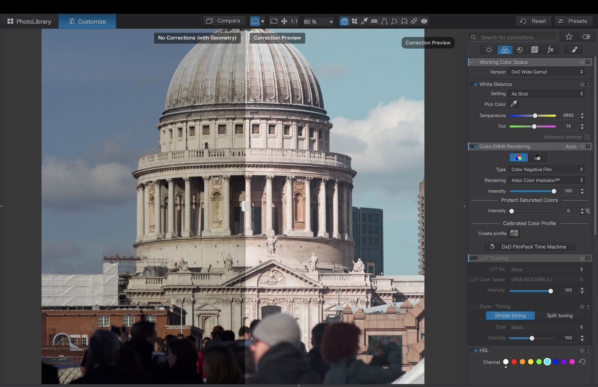The height and width of the screenshot is (387, 598).
Task: Toggle the LUT Grading correction on
Action: pos(473,258)
